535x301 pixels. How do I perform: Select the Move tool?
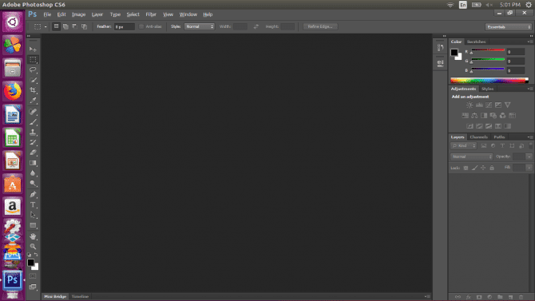coord(33,50)
